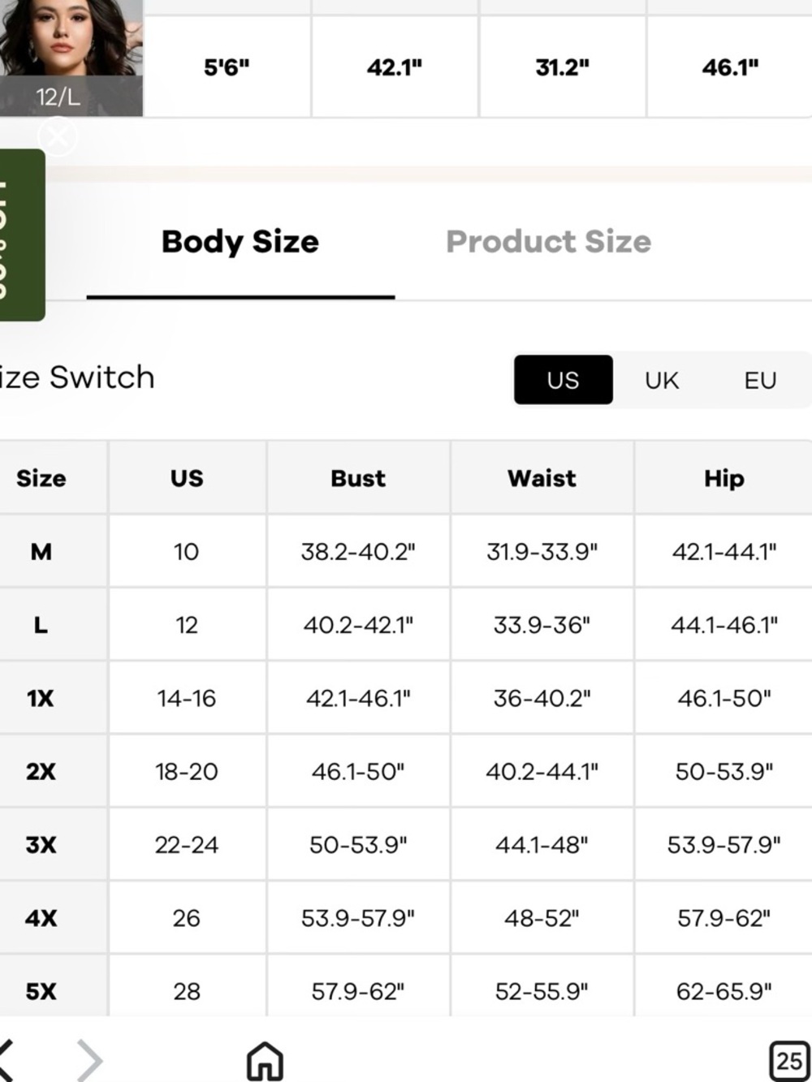Tap the forward arrow in bottom bar
The width and height of the screenshot is (812, 1082).
(89, 1060)
